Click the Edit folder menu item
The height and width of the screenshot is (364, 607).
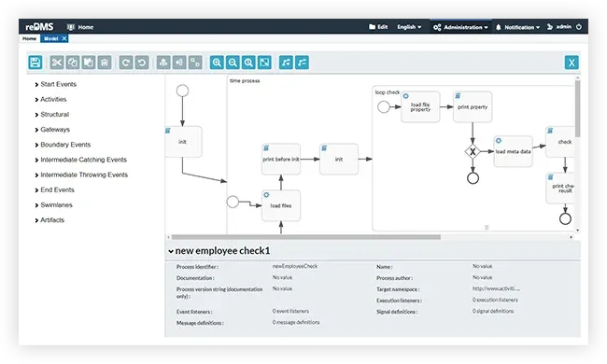tap(378, 27)
